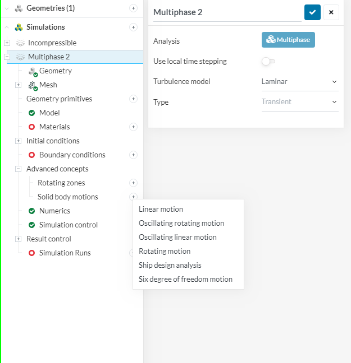This screenshot has height=363, width=351.
Task: Add a boundary condition via plus icon
Action: [x=133, y=155]
